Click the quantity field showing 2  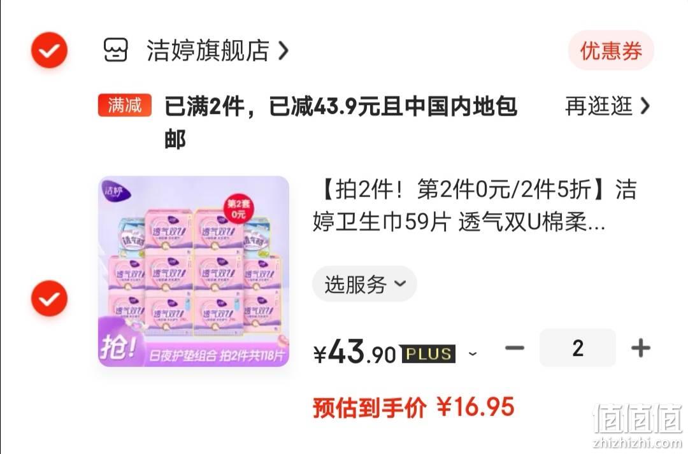tap(578, 348)
